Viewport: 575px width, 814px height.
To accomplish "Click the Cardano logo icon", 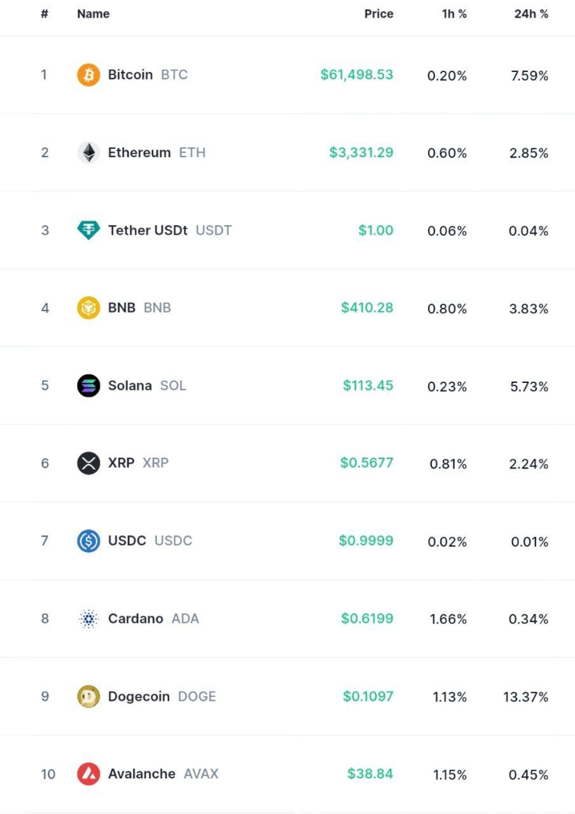I will [x=88, y=619].
